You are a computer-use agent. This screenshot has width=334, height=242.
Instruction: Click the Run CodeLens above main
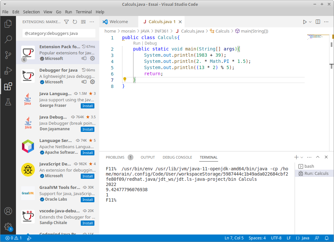tap(136, 43)
